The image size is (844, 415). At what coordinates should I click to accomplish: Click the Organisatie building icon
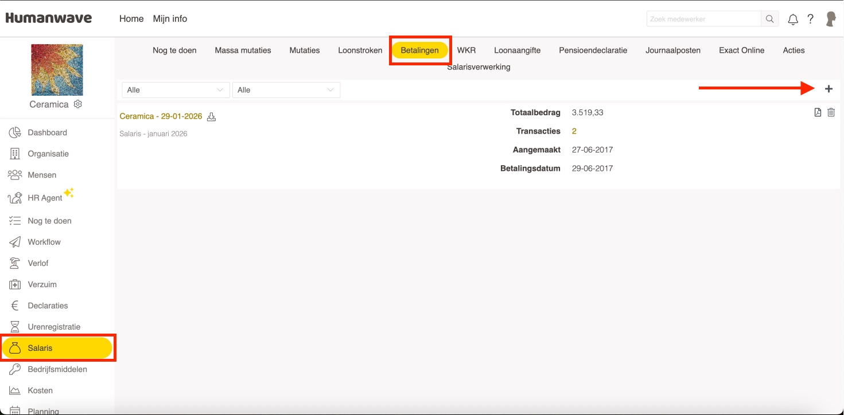(15, 154)
